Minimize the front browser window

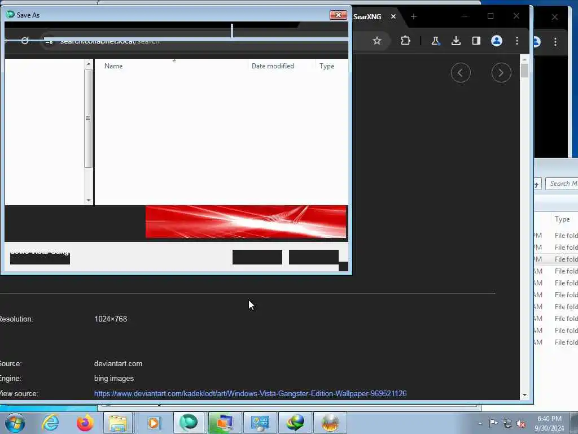[x=465, y=16]
